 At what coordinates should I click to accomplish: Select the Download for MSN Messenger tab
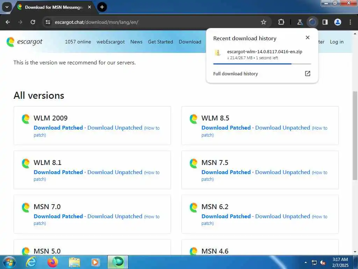53,7
